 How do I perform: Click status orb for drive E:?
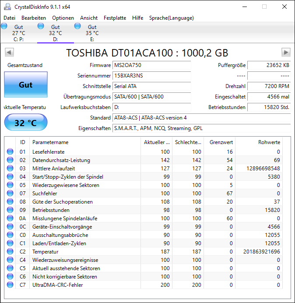(77, 26)
